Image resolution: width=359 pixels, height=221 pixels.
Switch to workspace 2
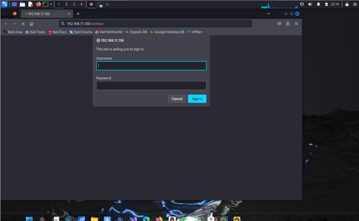coord(66,4)
